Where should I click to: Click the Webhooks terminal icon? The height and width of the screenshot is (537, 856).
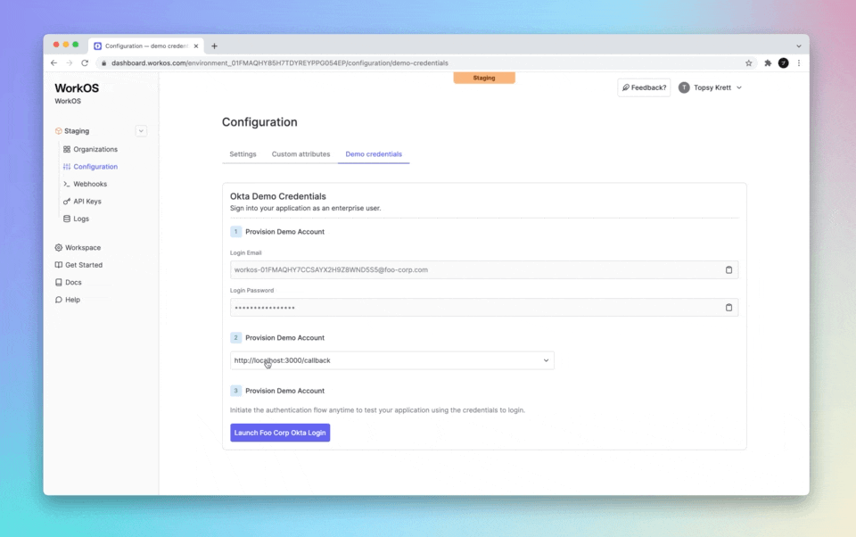pyautogui.click(x=67, y=184)
